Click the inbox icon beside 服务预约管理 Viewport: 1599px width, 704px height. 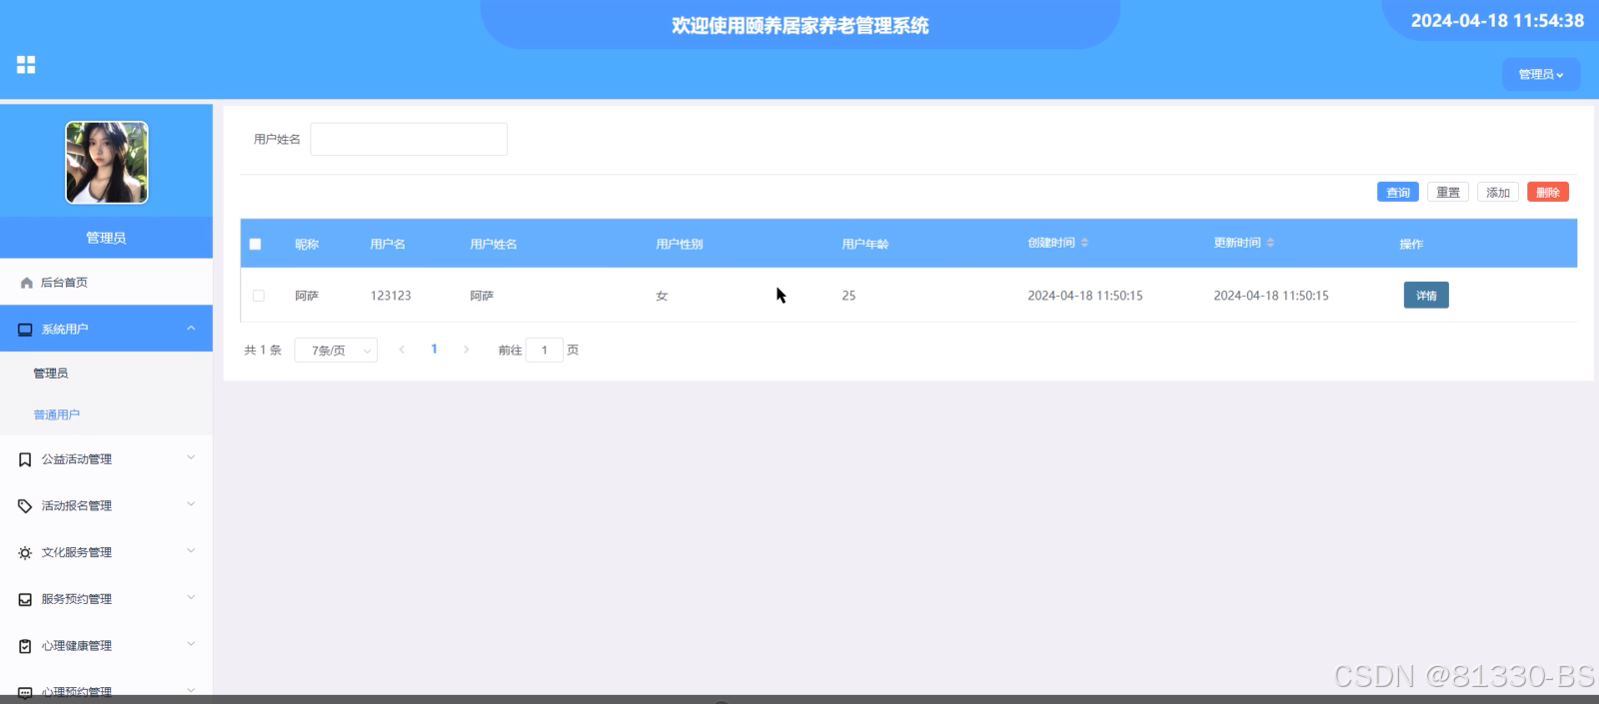pyautogui.click(x=25, y=599)
